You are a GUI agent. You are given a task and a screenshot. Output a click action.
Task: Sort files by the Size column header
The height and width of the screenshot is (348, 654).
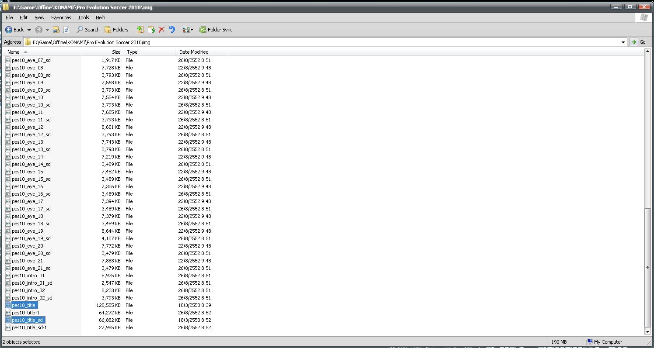(101, 52)
